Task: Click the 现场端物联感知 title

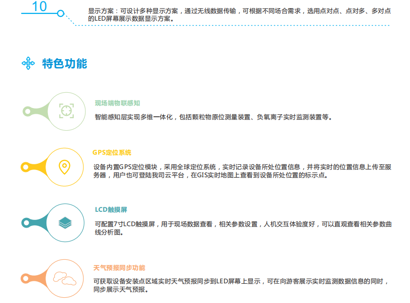Action: pyautogui.click(x=117, y=103)
